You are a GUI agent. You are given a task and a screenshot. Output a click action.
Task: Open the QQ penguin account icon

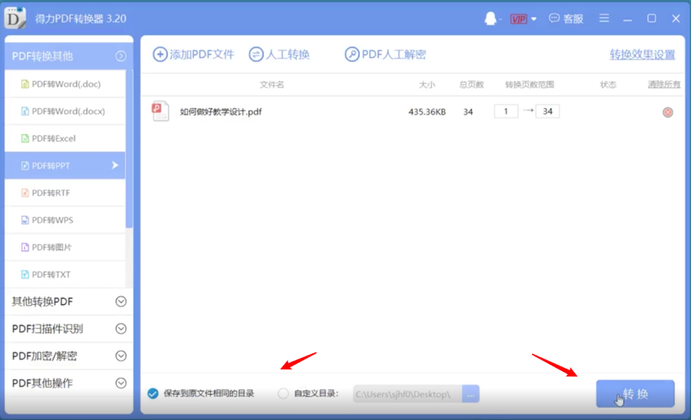click(x=490, y=18)
